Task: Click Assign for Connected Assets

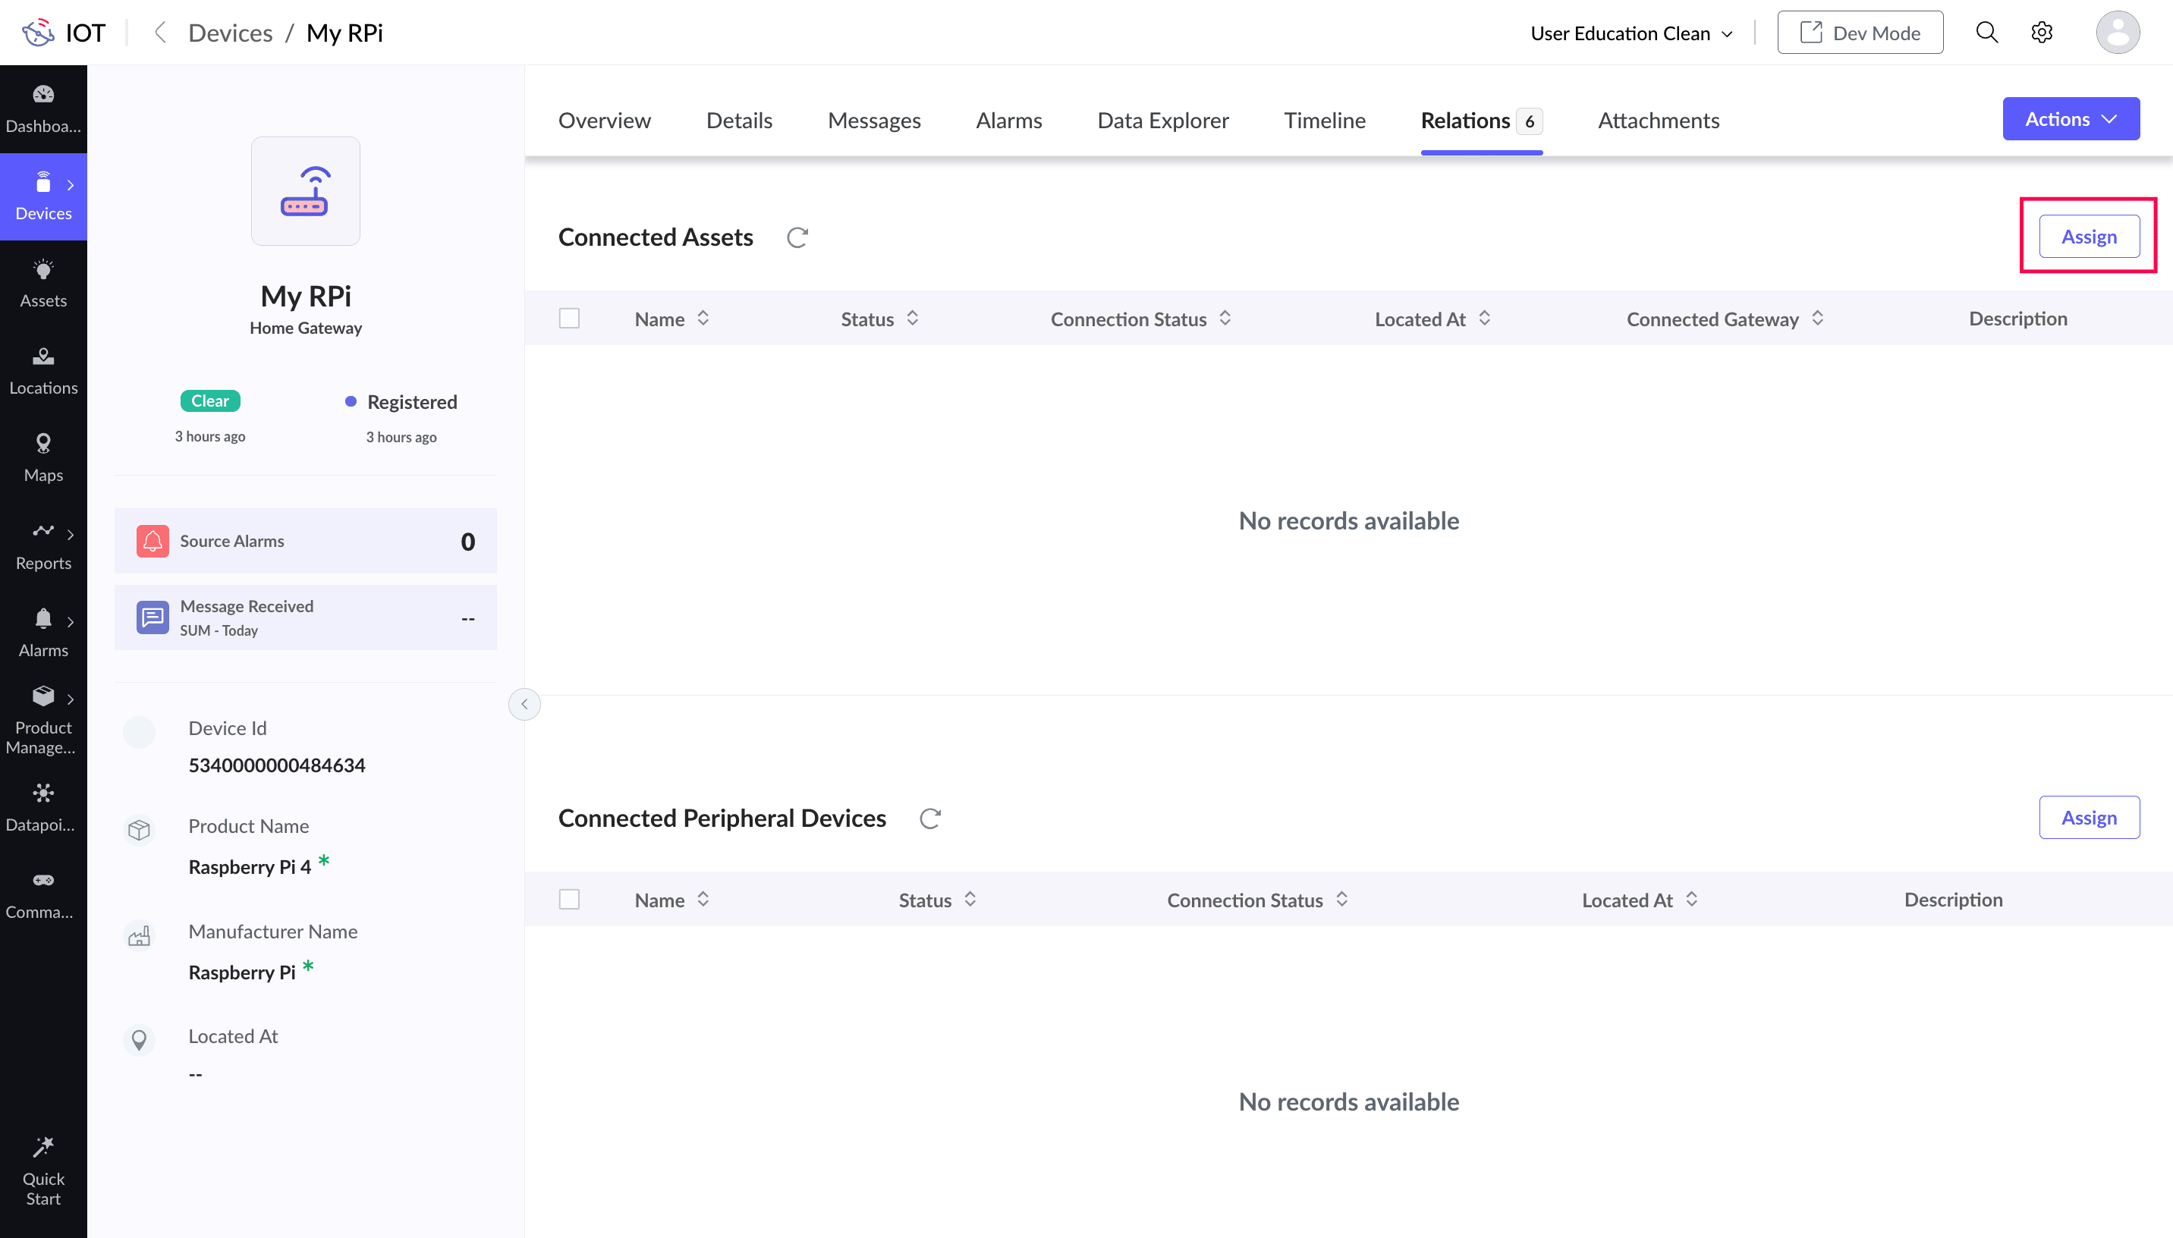Action: 2089,237
